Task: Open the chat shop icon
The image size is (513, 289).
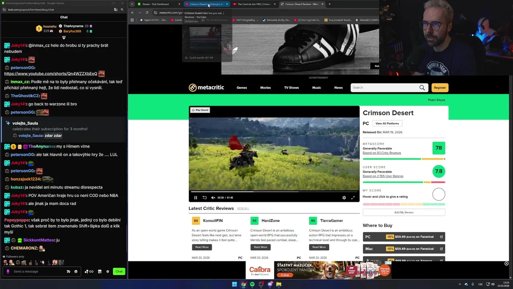Action: tap(100, 272)
